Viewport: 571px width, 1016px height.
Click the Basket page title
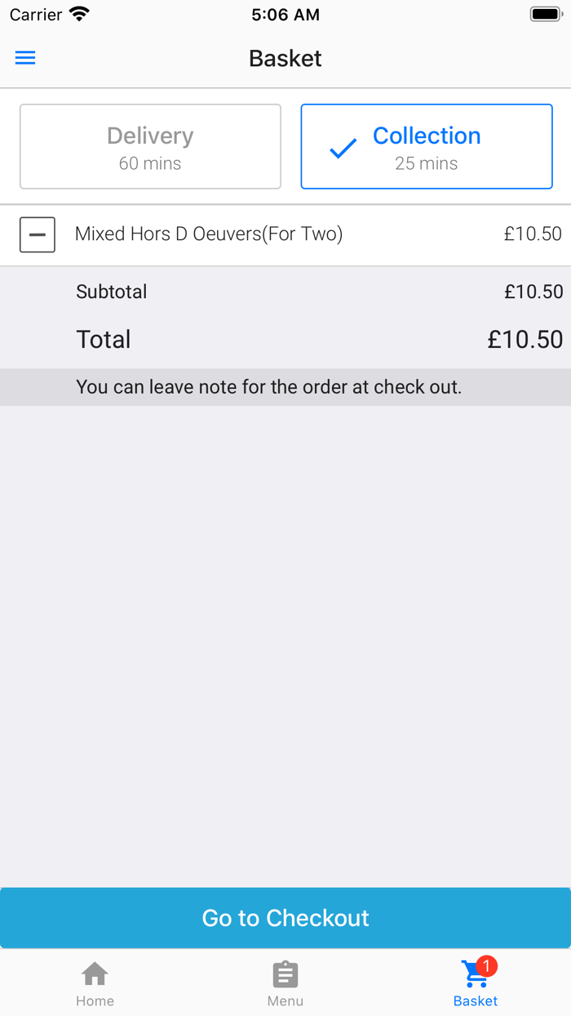point(285,59)
